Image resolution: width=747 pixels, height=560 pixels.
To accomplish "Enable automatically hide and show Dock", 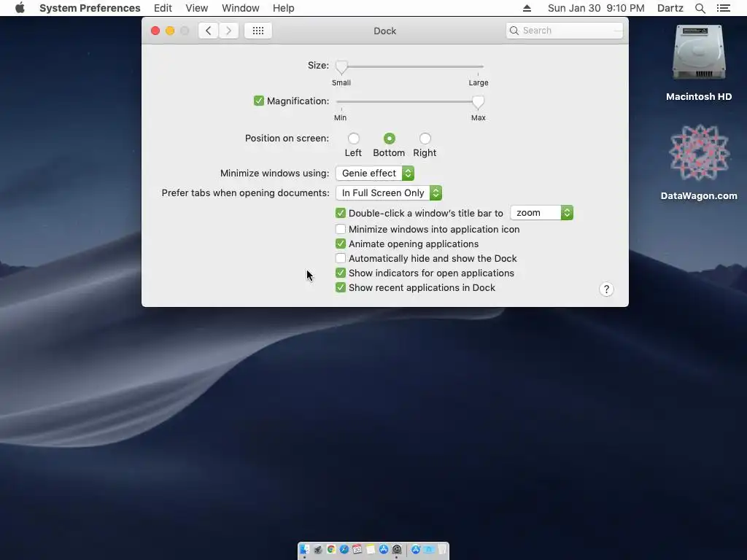I will pyautogui.click(x=340, y=258).
